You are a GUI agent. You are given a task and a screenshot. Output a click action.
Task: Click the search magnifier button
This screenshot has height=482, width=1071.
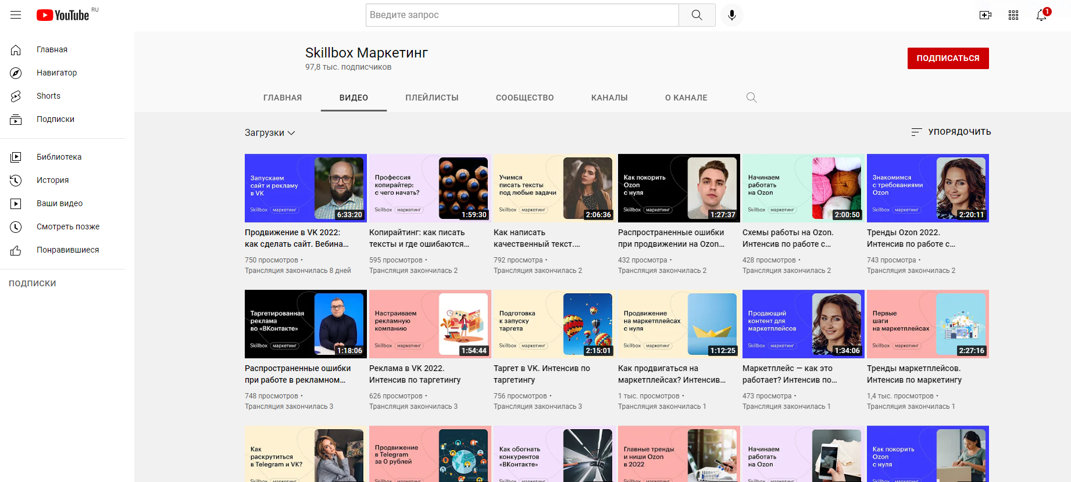pos(697,15)
